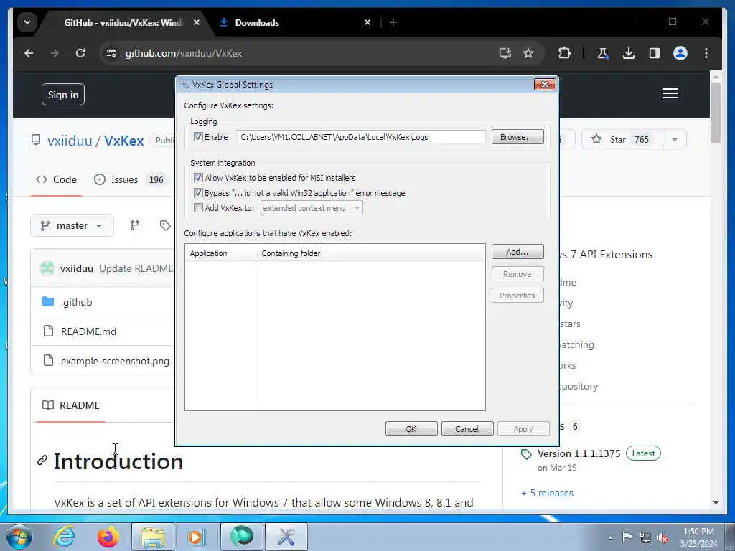Launch Internet Explorer from taskbar
This screenshot has height=551, width=735.
point(64,537)
